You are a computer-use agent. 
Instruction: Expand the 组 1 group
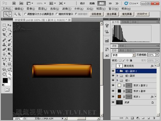[x=117, y=80]
